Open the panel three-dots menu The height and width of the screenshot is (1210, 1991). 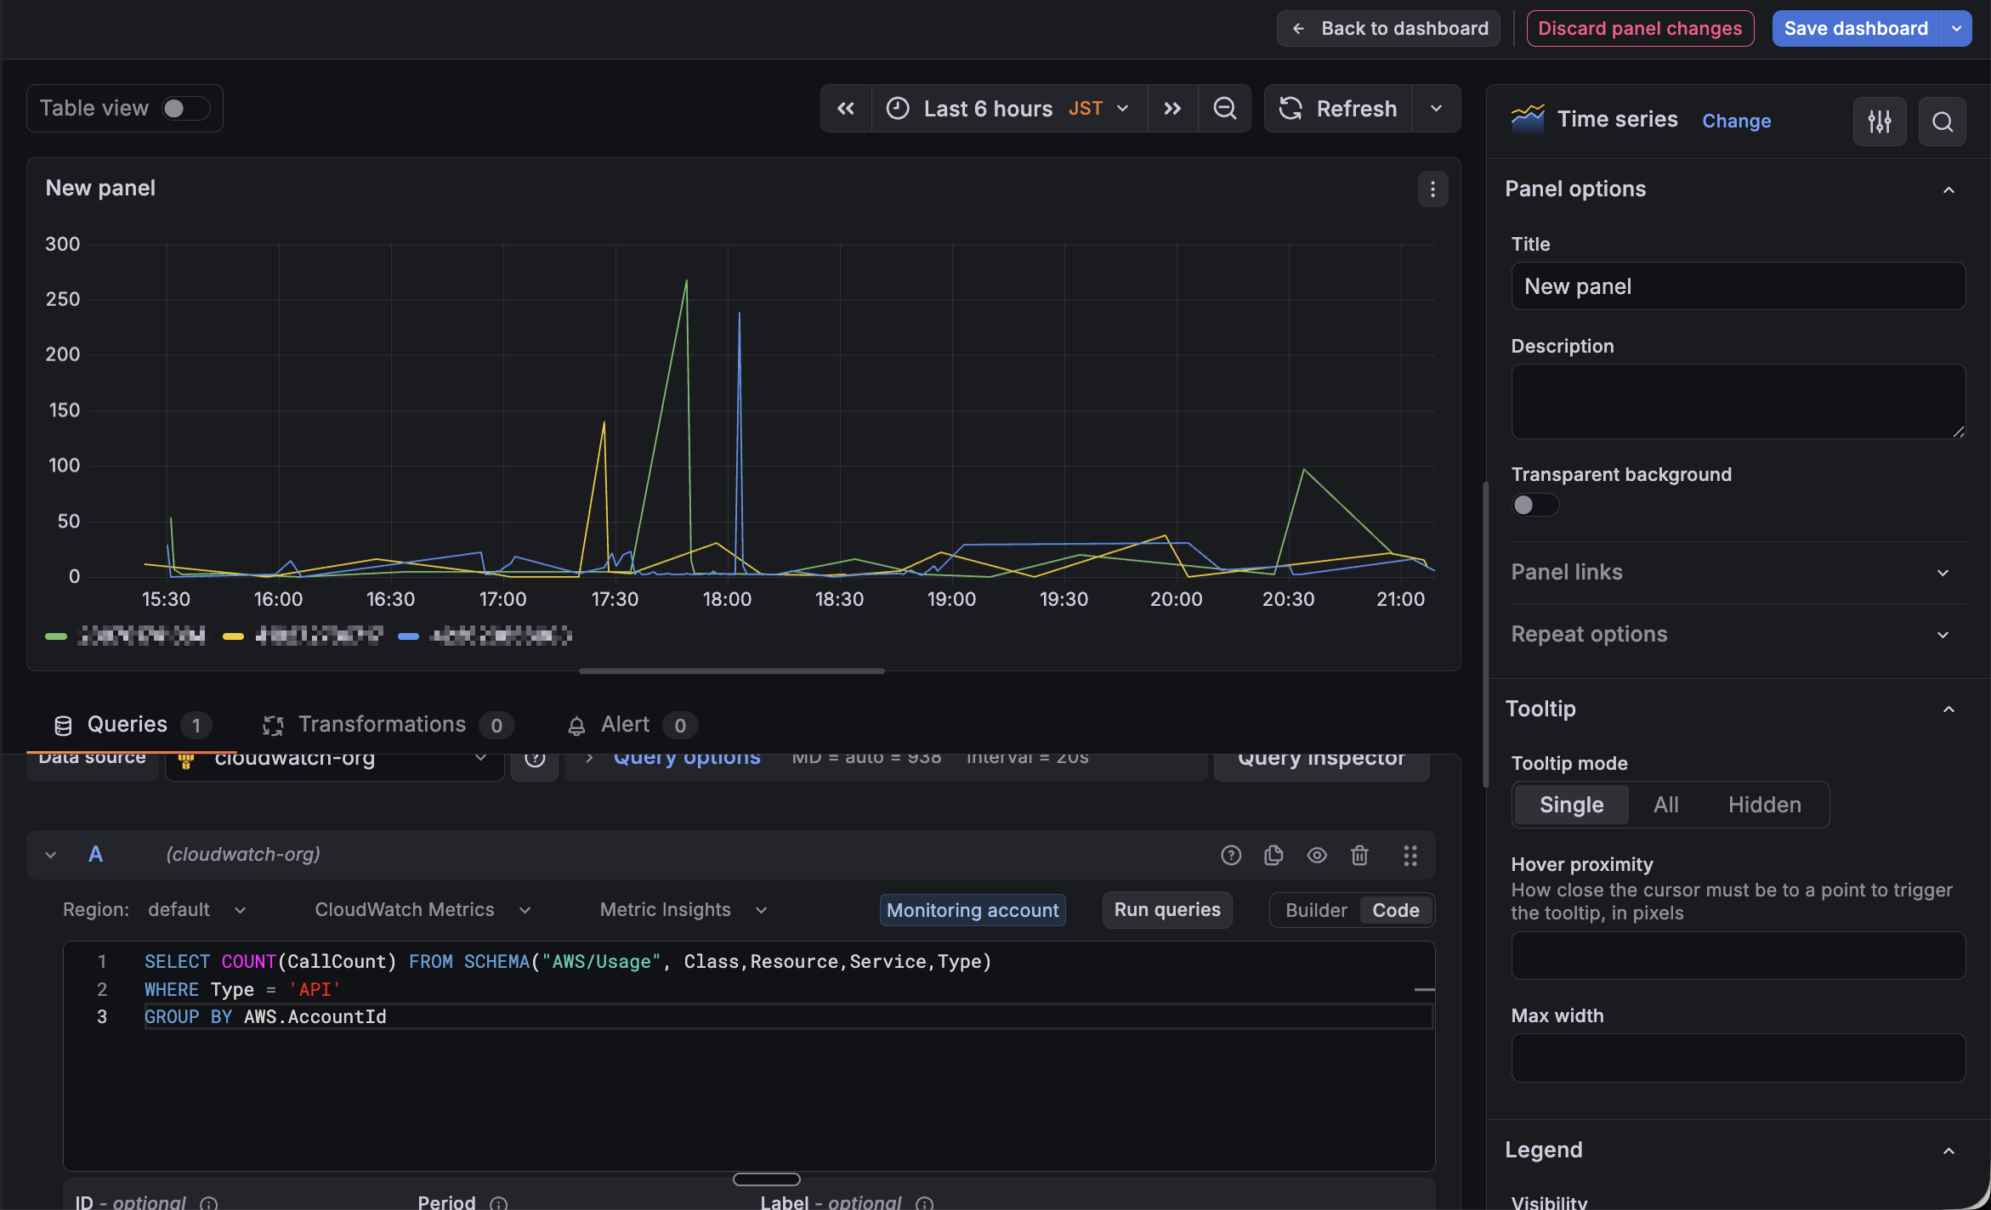(x=1432, y=189)
